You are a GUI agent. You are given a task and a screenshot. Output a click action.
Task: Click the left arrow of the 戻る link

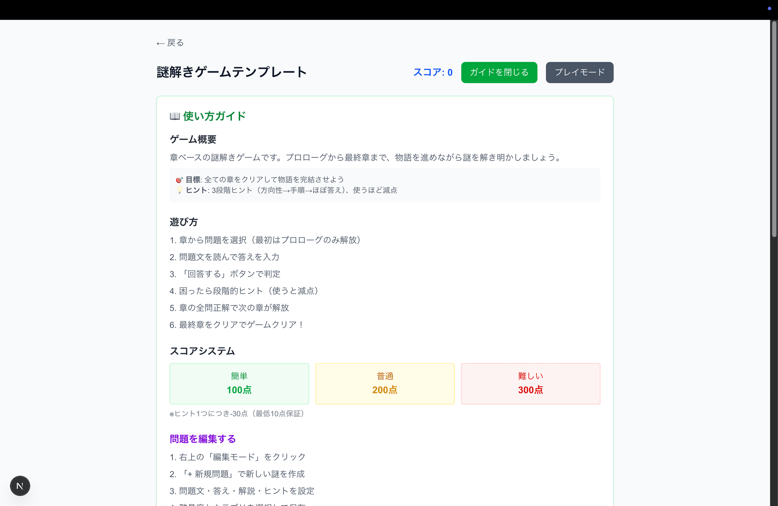point(160,43)
